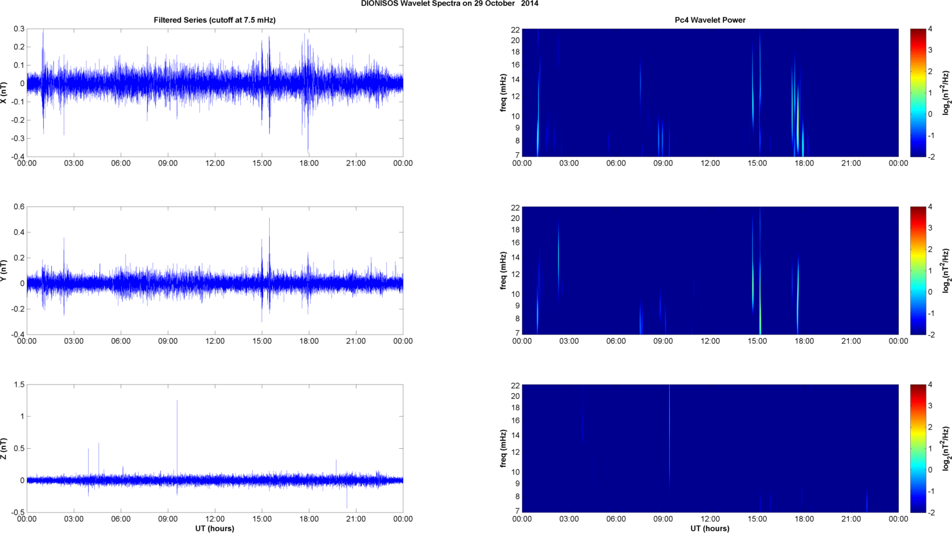Screen dimensions: 952x533
Task: Click the '21:00' tick below top wavelet plot
Action: pos(851,164)
